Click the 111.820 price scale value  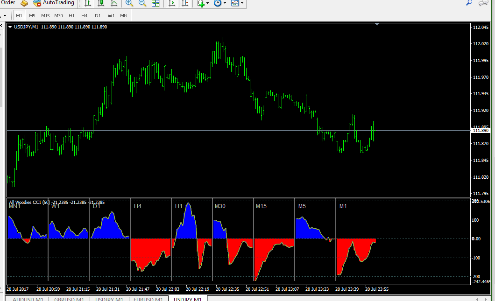[x=481, y=177]
